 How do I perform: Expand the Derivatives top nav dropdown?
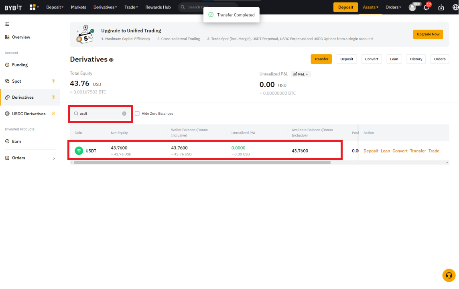(x=105, y=7)
